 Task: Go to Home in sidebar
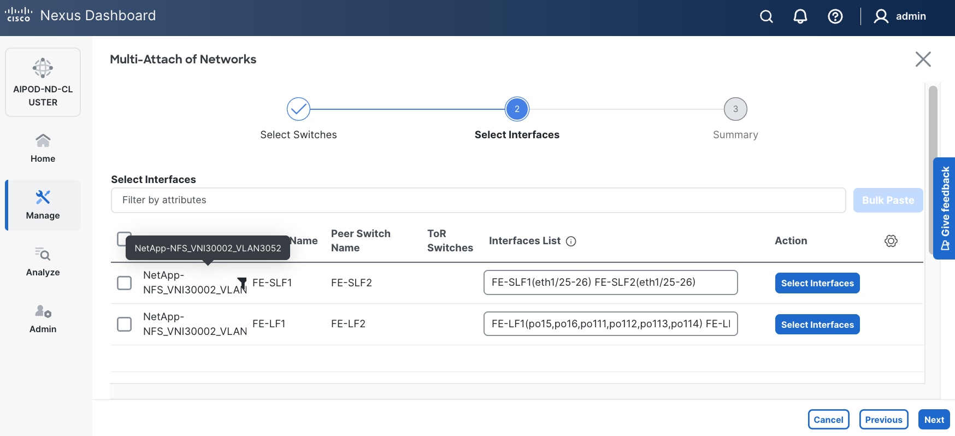tap(43, 148)
